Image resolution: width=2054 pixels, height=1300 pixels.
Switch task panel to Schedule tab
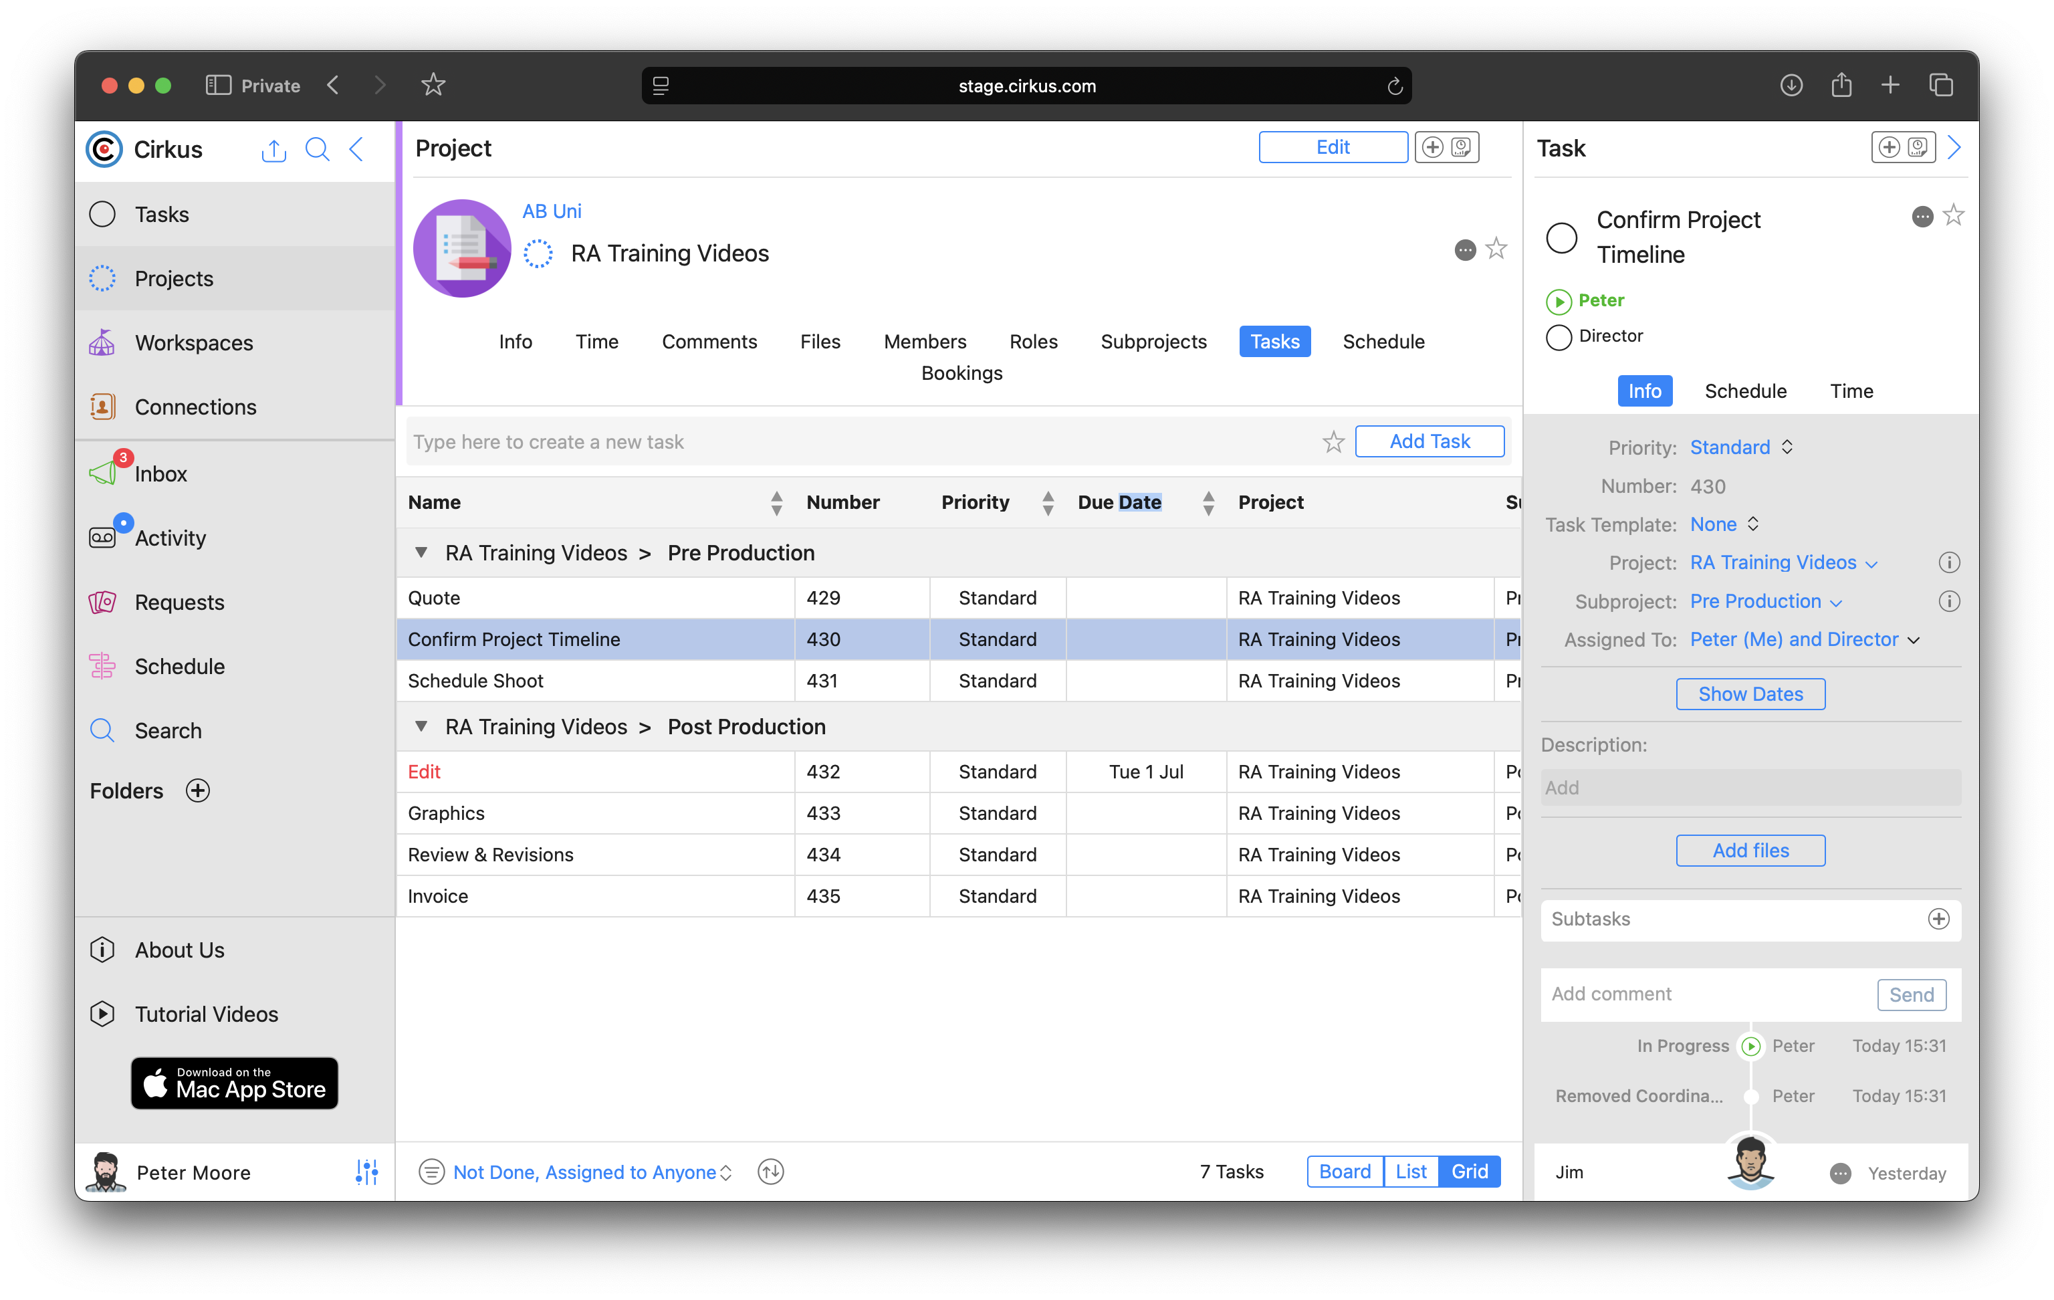[x=1744, y=391]
